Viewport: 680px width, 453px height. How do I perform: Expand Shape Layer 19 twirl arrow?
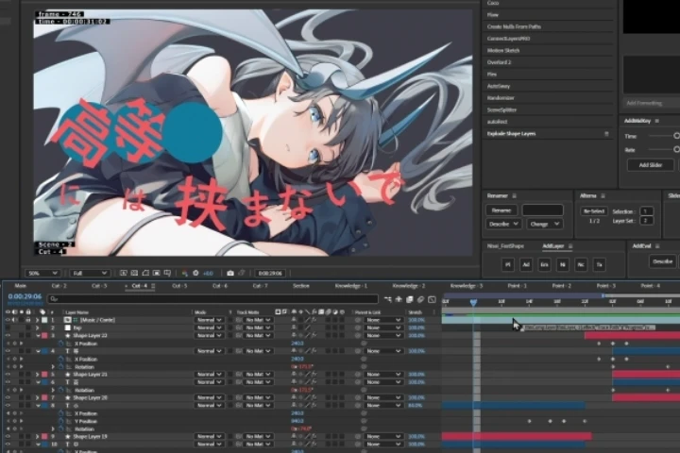click(x=37, y=437)
